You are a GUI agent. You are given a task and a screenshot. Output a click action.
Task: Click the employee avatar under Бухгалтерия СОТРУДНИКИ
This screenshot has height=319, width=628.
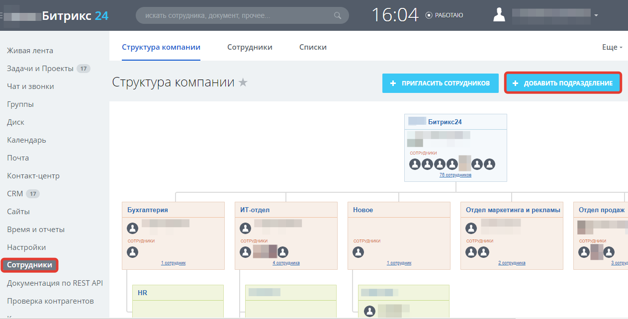pos(133,252)
